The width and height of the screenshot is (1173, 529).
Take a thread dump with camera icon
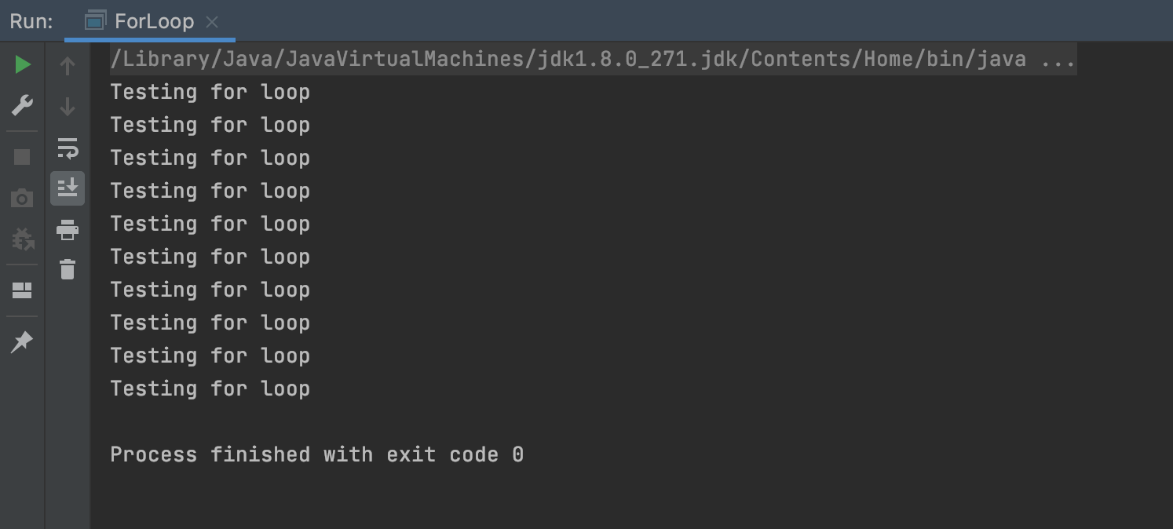pos(22,198)
